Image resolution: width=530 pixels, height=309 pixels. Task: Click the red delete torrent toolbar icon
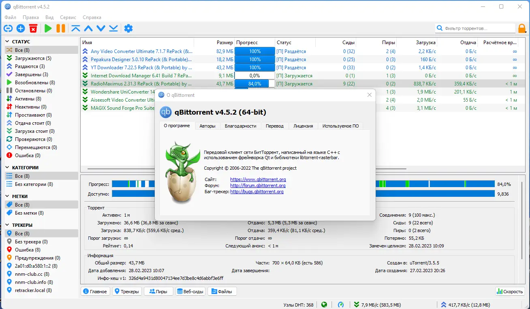[33, 28]
